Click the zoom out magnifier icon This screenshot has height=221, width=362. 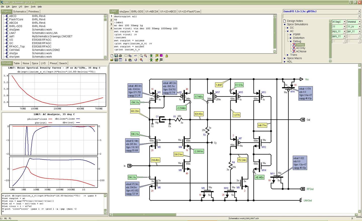(x=145, y=56)
